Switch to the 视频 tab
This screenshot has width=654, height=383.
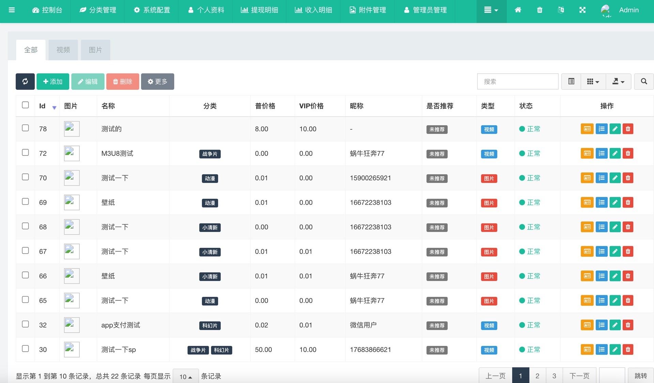(63, 50)
